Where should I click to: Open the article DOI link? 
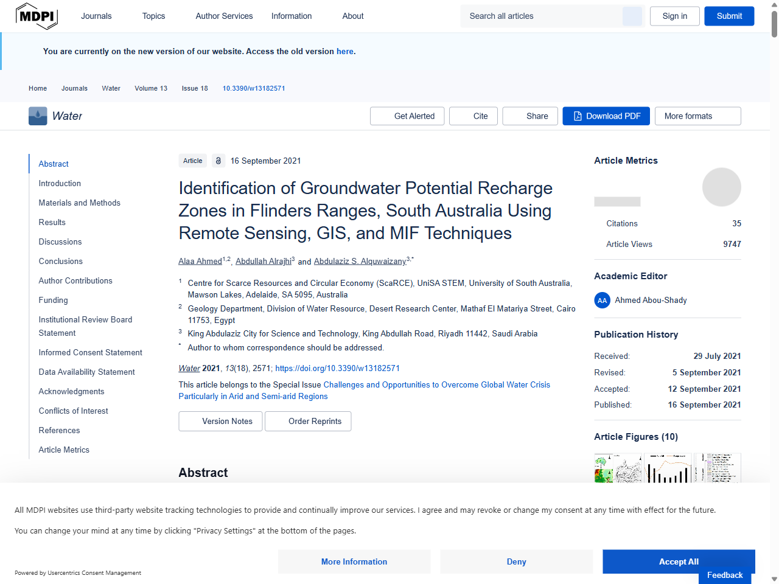click(x=338, y=368)
